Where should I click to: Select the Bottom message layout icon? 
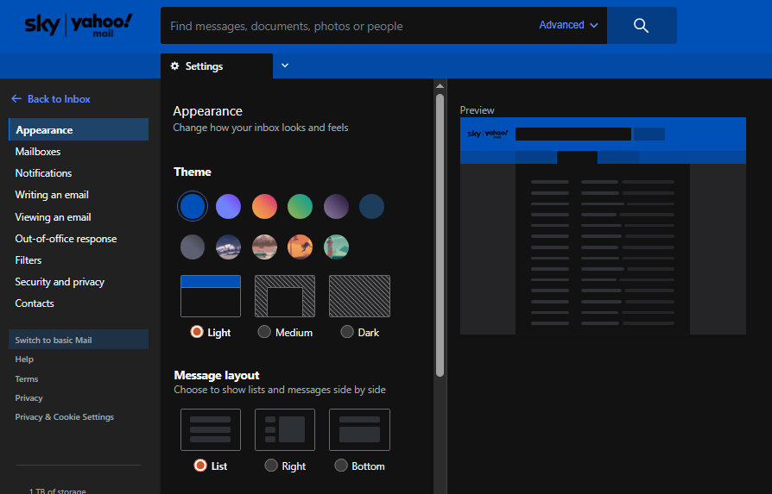tap(359, 429)
